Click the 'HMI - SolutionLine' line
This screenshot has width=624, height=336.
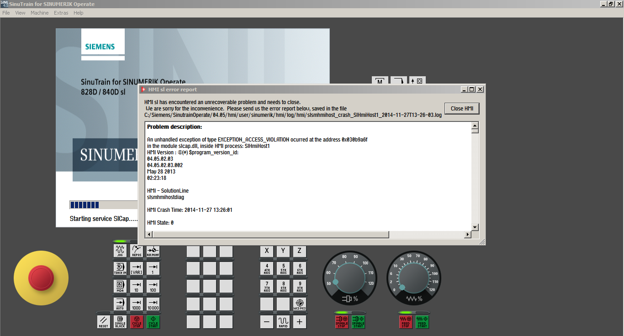point(168,191)
